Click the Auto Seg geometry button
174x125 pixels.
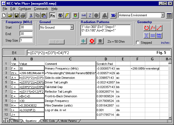pos(159,35)
